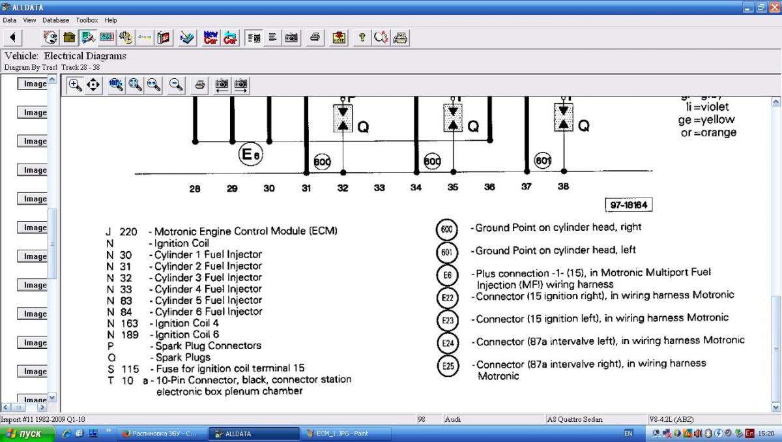Open the Toolbox menu
782x442 pixels.
click(87, 20)
